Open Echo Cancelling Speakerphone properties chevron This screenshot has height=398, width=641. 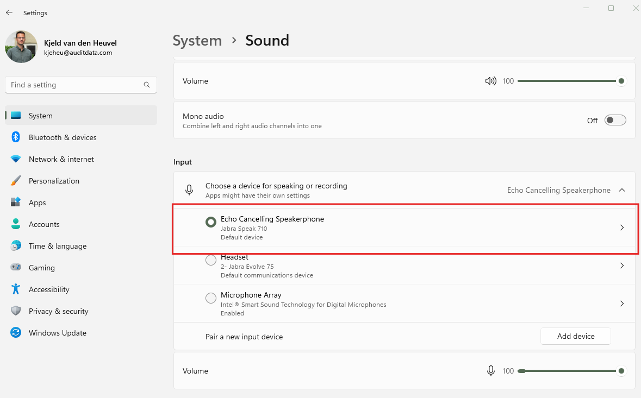(622, 228)
